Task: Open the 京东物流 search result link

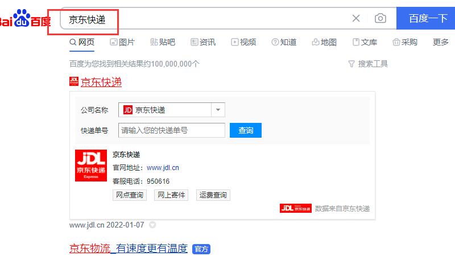Action: [x=89, y=249]
